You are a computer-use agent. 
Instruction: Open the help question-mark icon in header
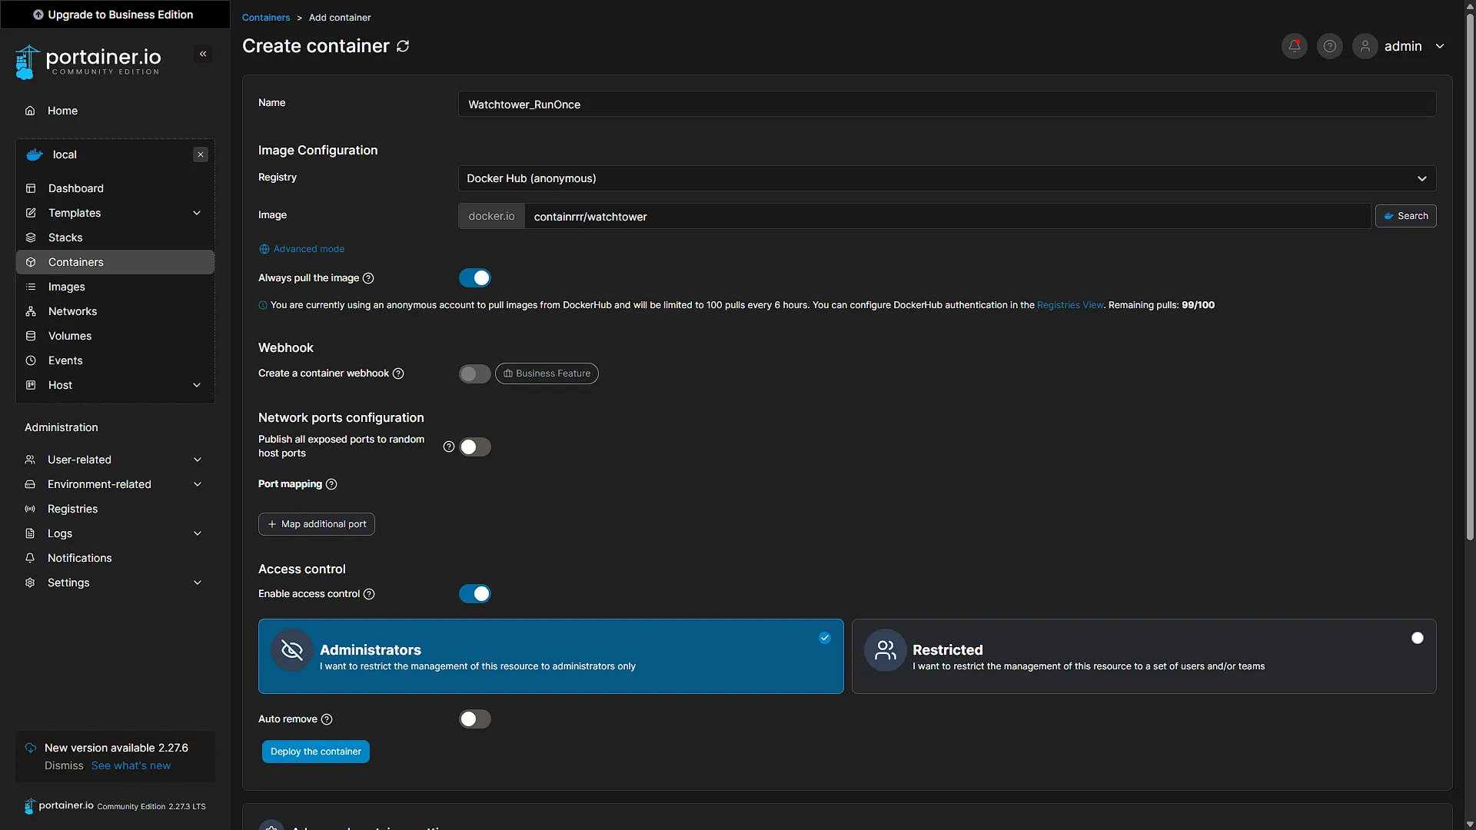tap(1330, 46)
